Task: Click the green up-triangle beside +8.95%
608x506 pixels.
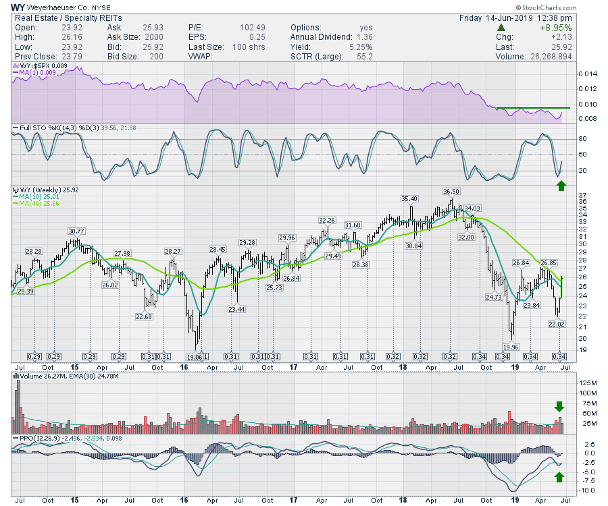Action: point(501,28)
